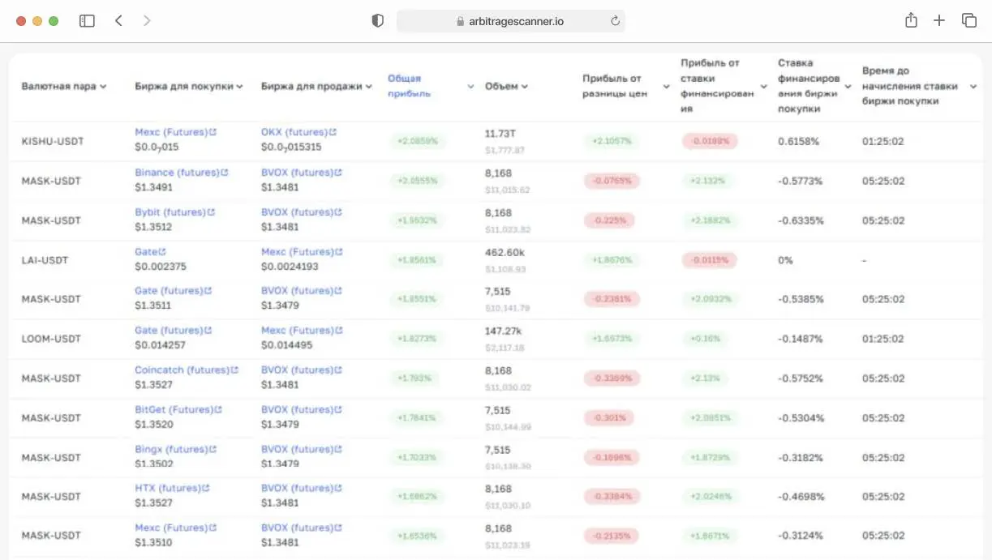Click the -0.1487% funding rate value

pyautogui.click(x=801, y=340)
